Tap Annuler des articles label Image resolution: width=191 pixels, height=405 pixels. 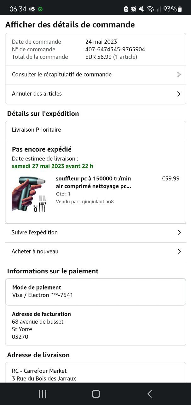click(x=37, y=94)
